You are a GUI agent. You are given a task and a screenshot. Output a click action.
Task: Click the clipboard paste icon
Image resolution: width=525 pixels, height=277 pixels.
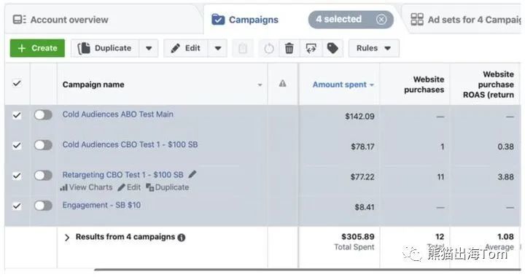point(243,49)
